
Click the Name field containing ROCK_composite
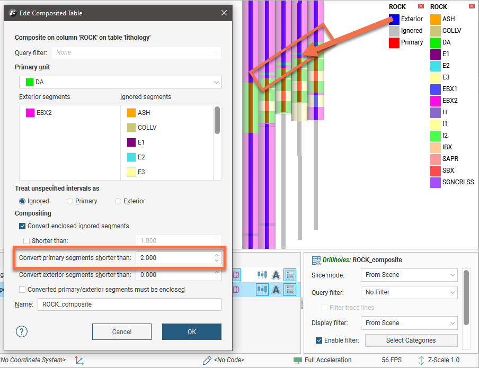point(129,304)
